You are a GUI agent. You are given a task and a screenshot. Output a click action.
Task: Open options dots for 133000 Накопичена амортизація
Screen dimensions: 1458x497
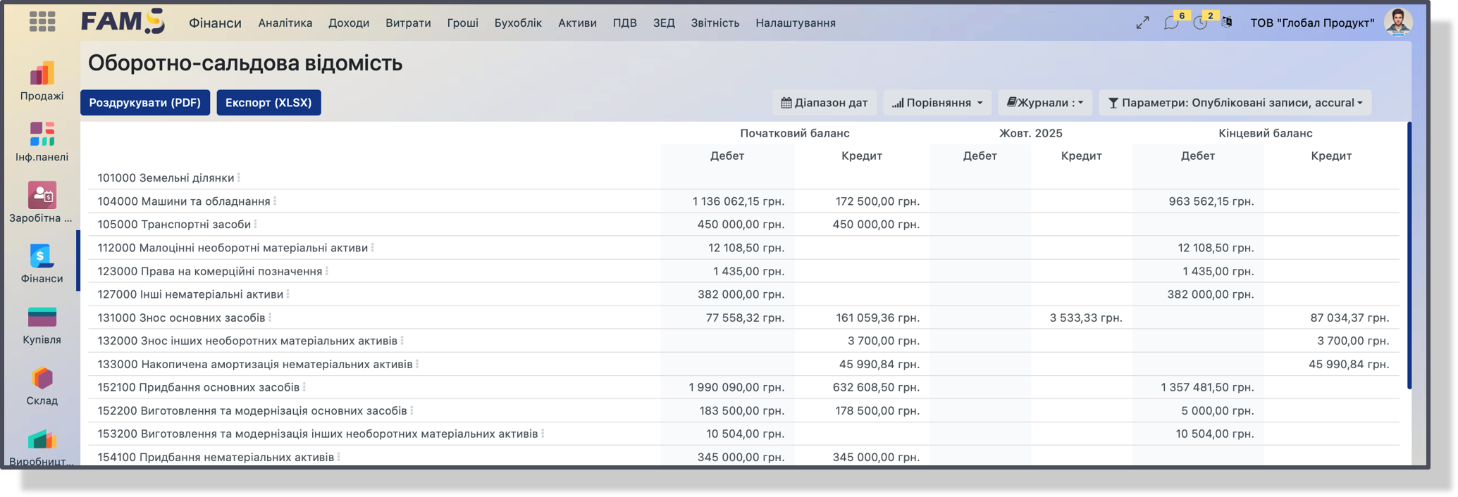click(x=417, y=364)
